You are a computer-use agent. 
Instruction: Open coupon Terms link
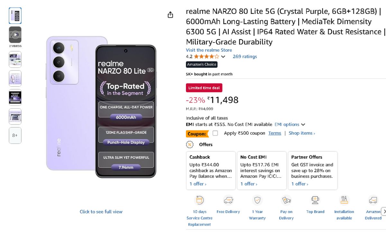coord(275,133)
